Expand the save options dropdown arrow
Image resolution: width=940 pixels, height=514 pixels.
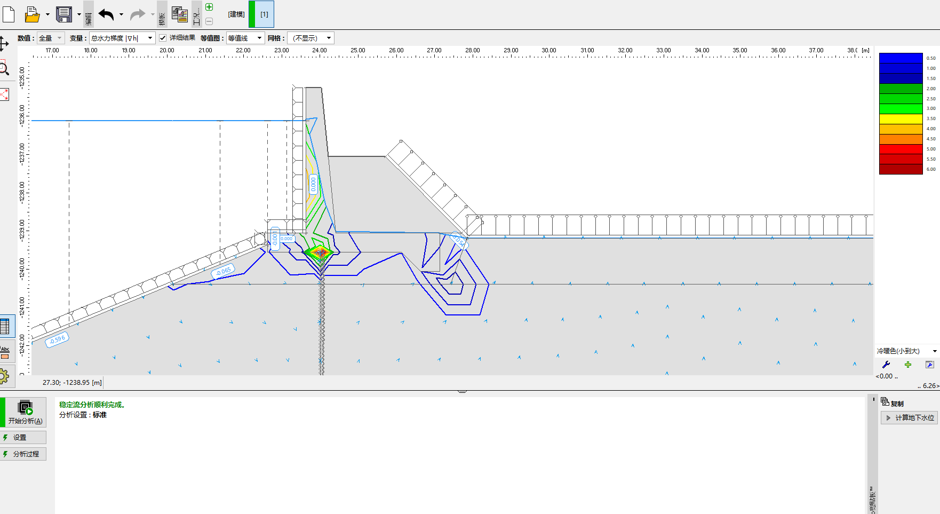click(79, 14)
